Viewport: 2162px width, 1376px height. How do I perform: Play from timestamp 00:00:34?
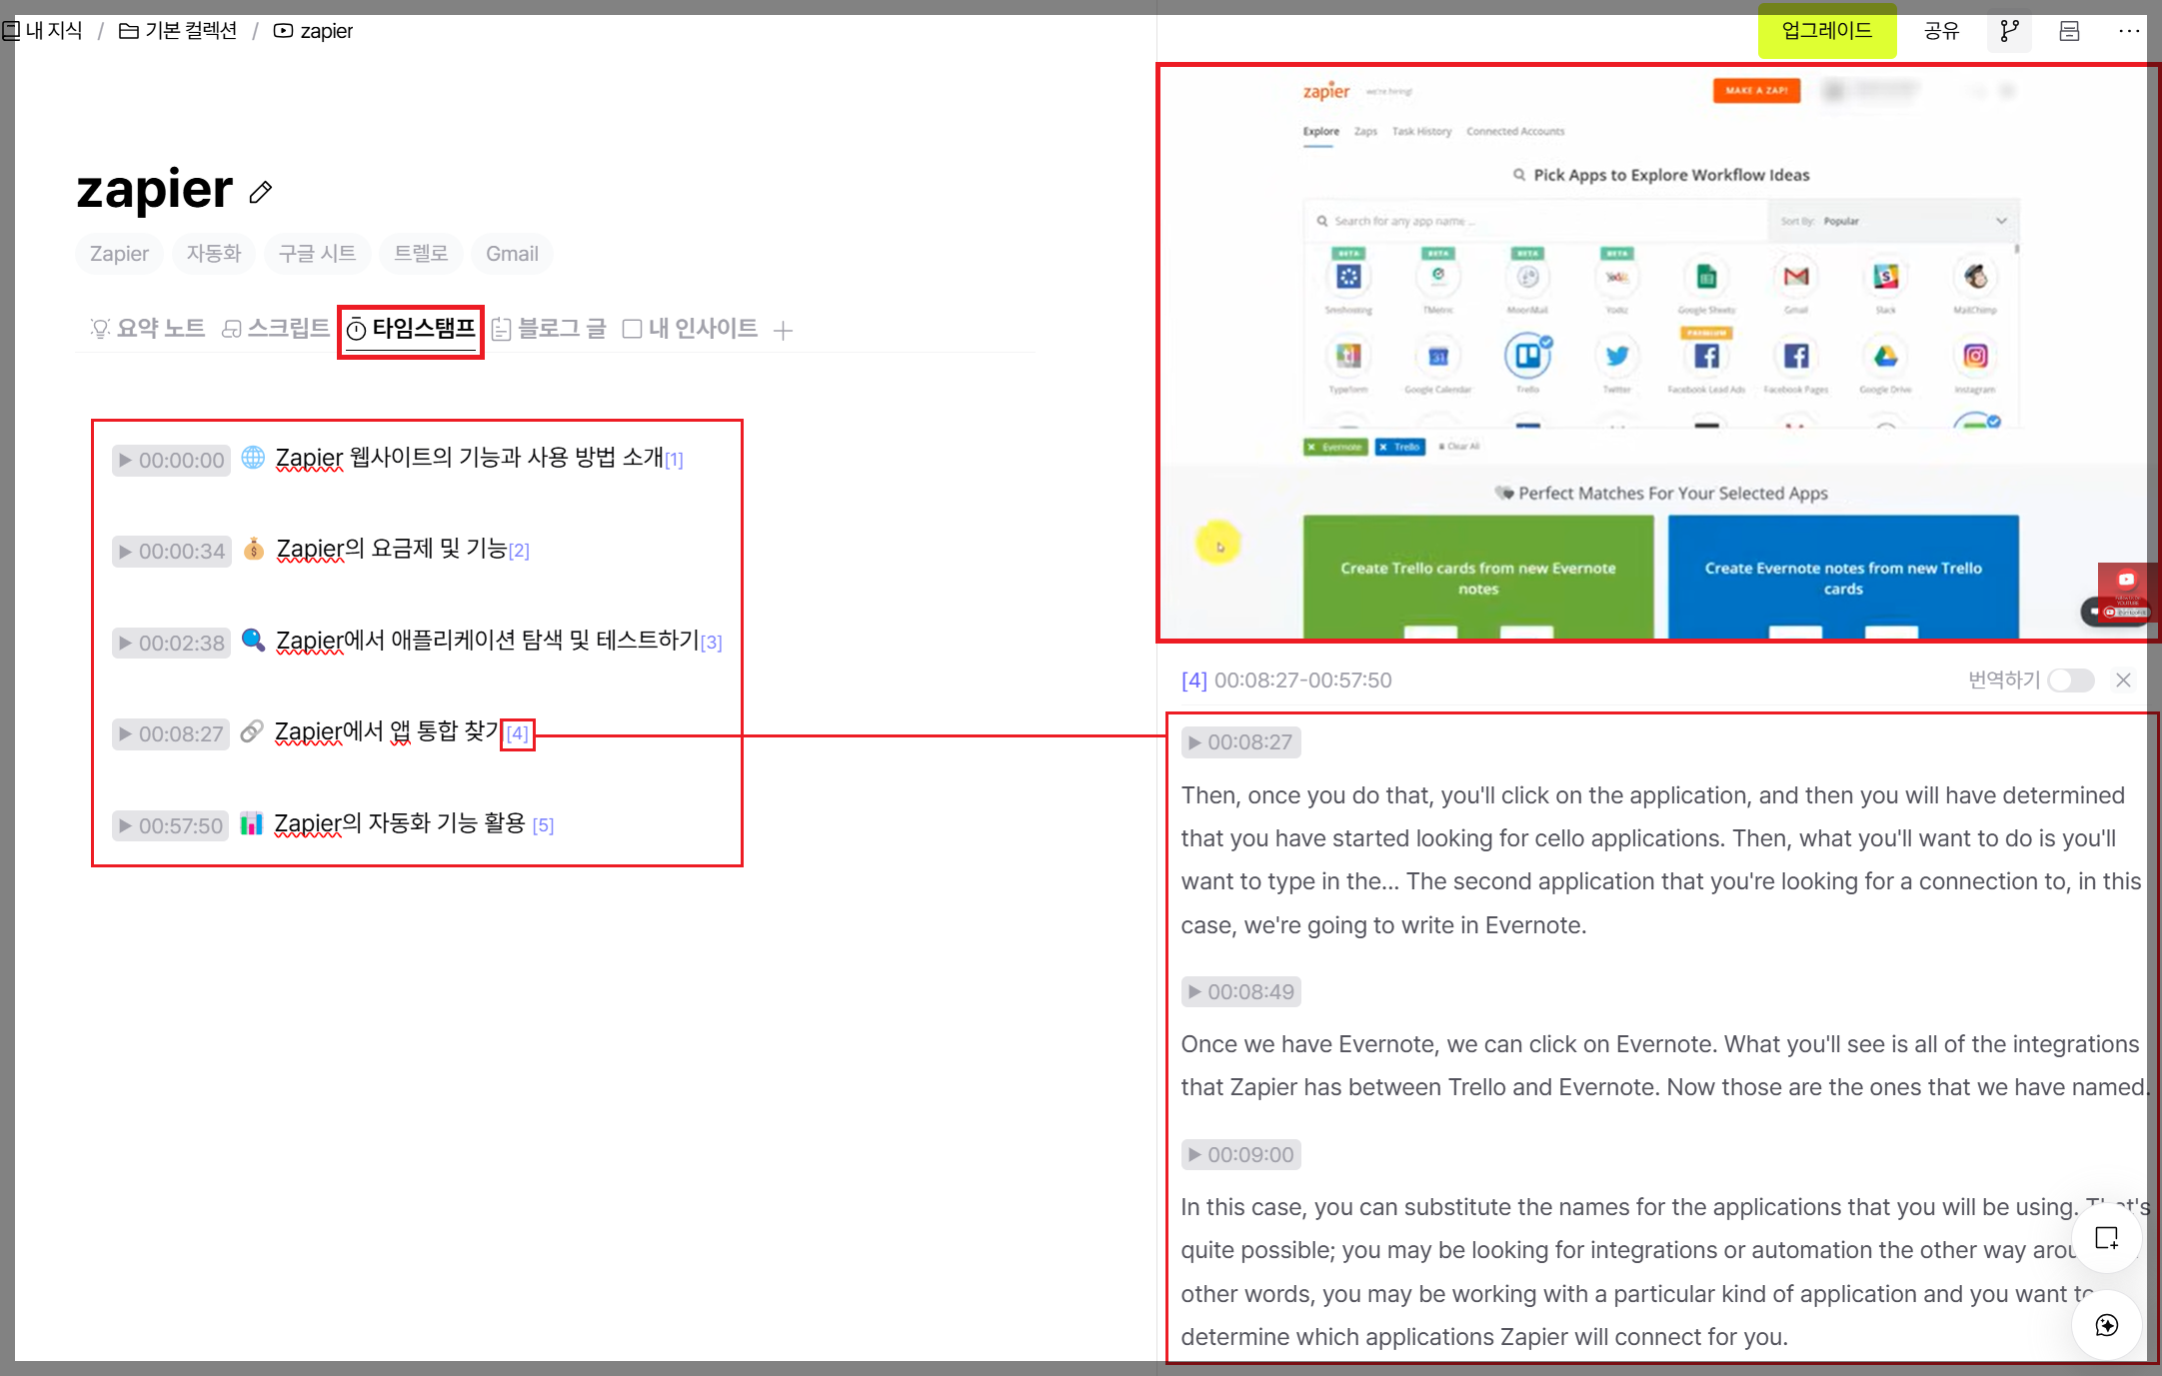tap(171, 551)
